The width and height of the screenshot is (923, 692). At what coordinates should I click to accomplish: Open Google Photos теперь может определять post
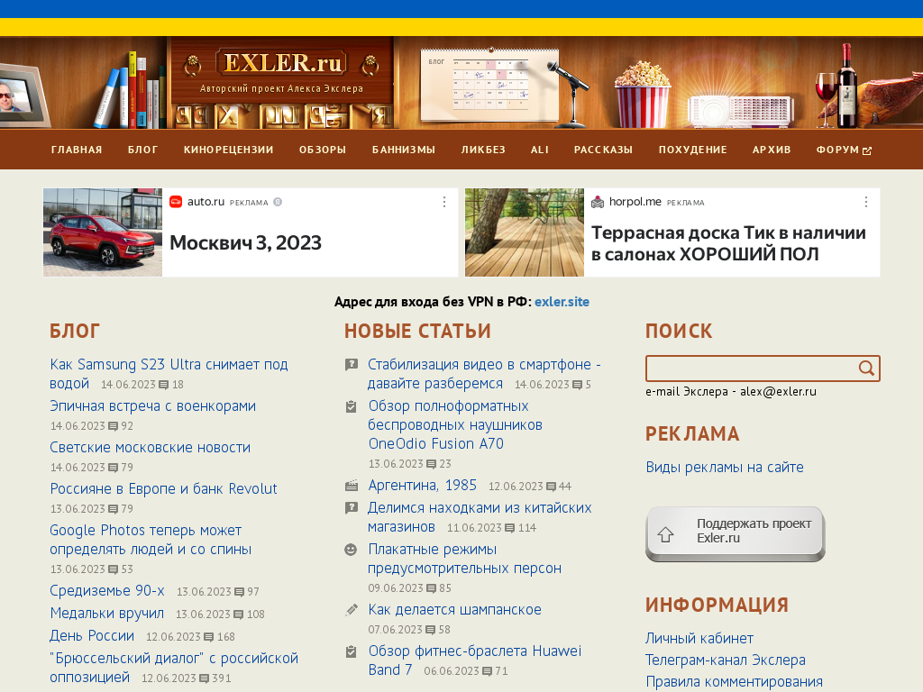tap(151, 541)
